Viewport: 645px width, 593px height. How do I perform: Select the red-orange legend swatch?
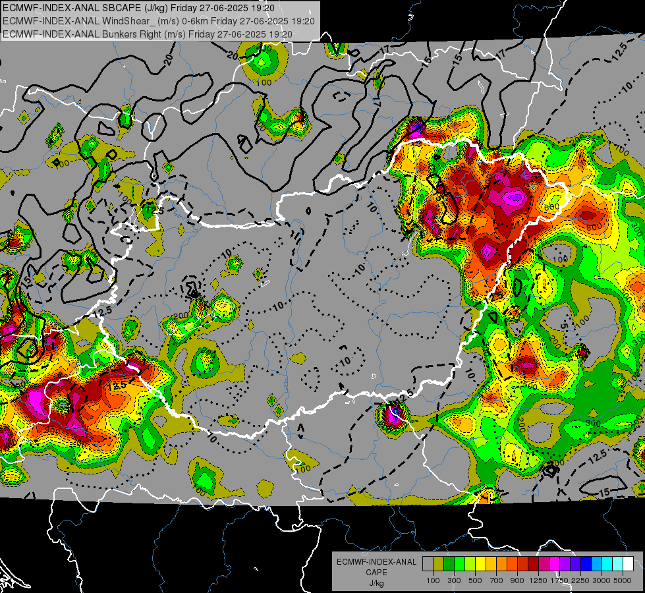pos(512,563)
